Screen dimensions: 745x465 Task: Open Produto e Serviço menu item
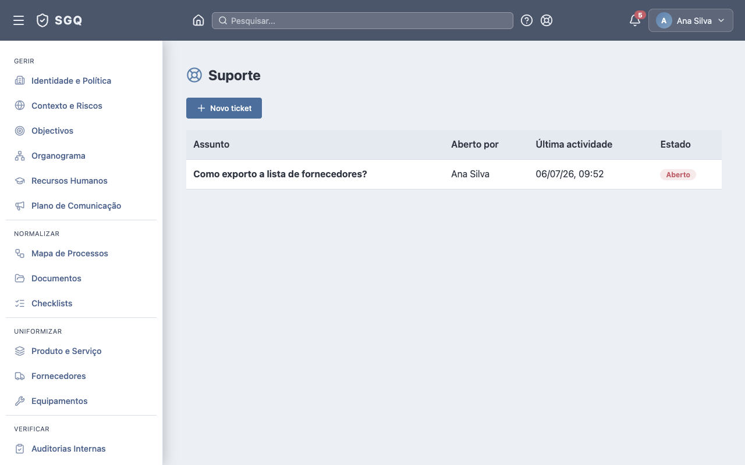(x=81, y=351)
